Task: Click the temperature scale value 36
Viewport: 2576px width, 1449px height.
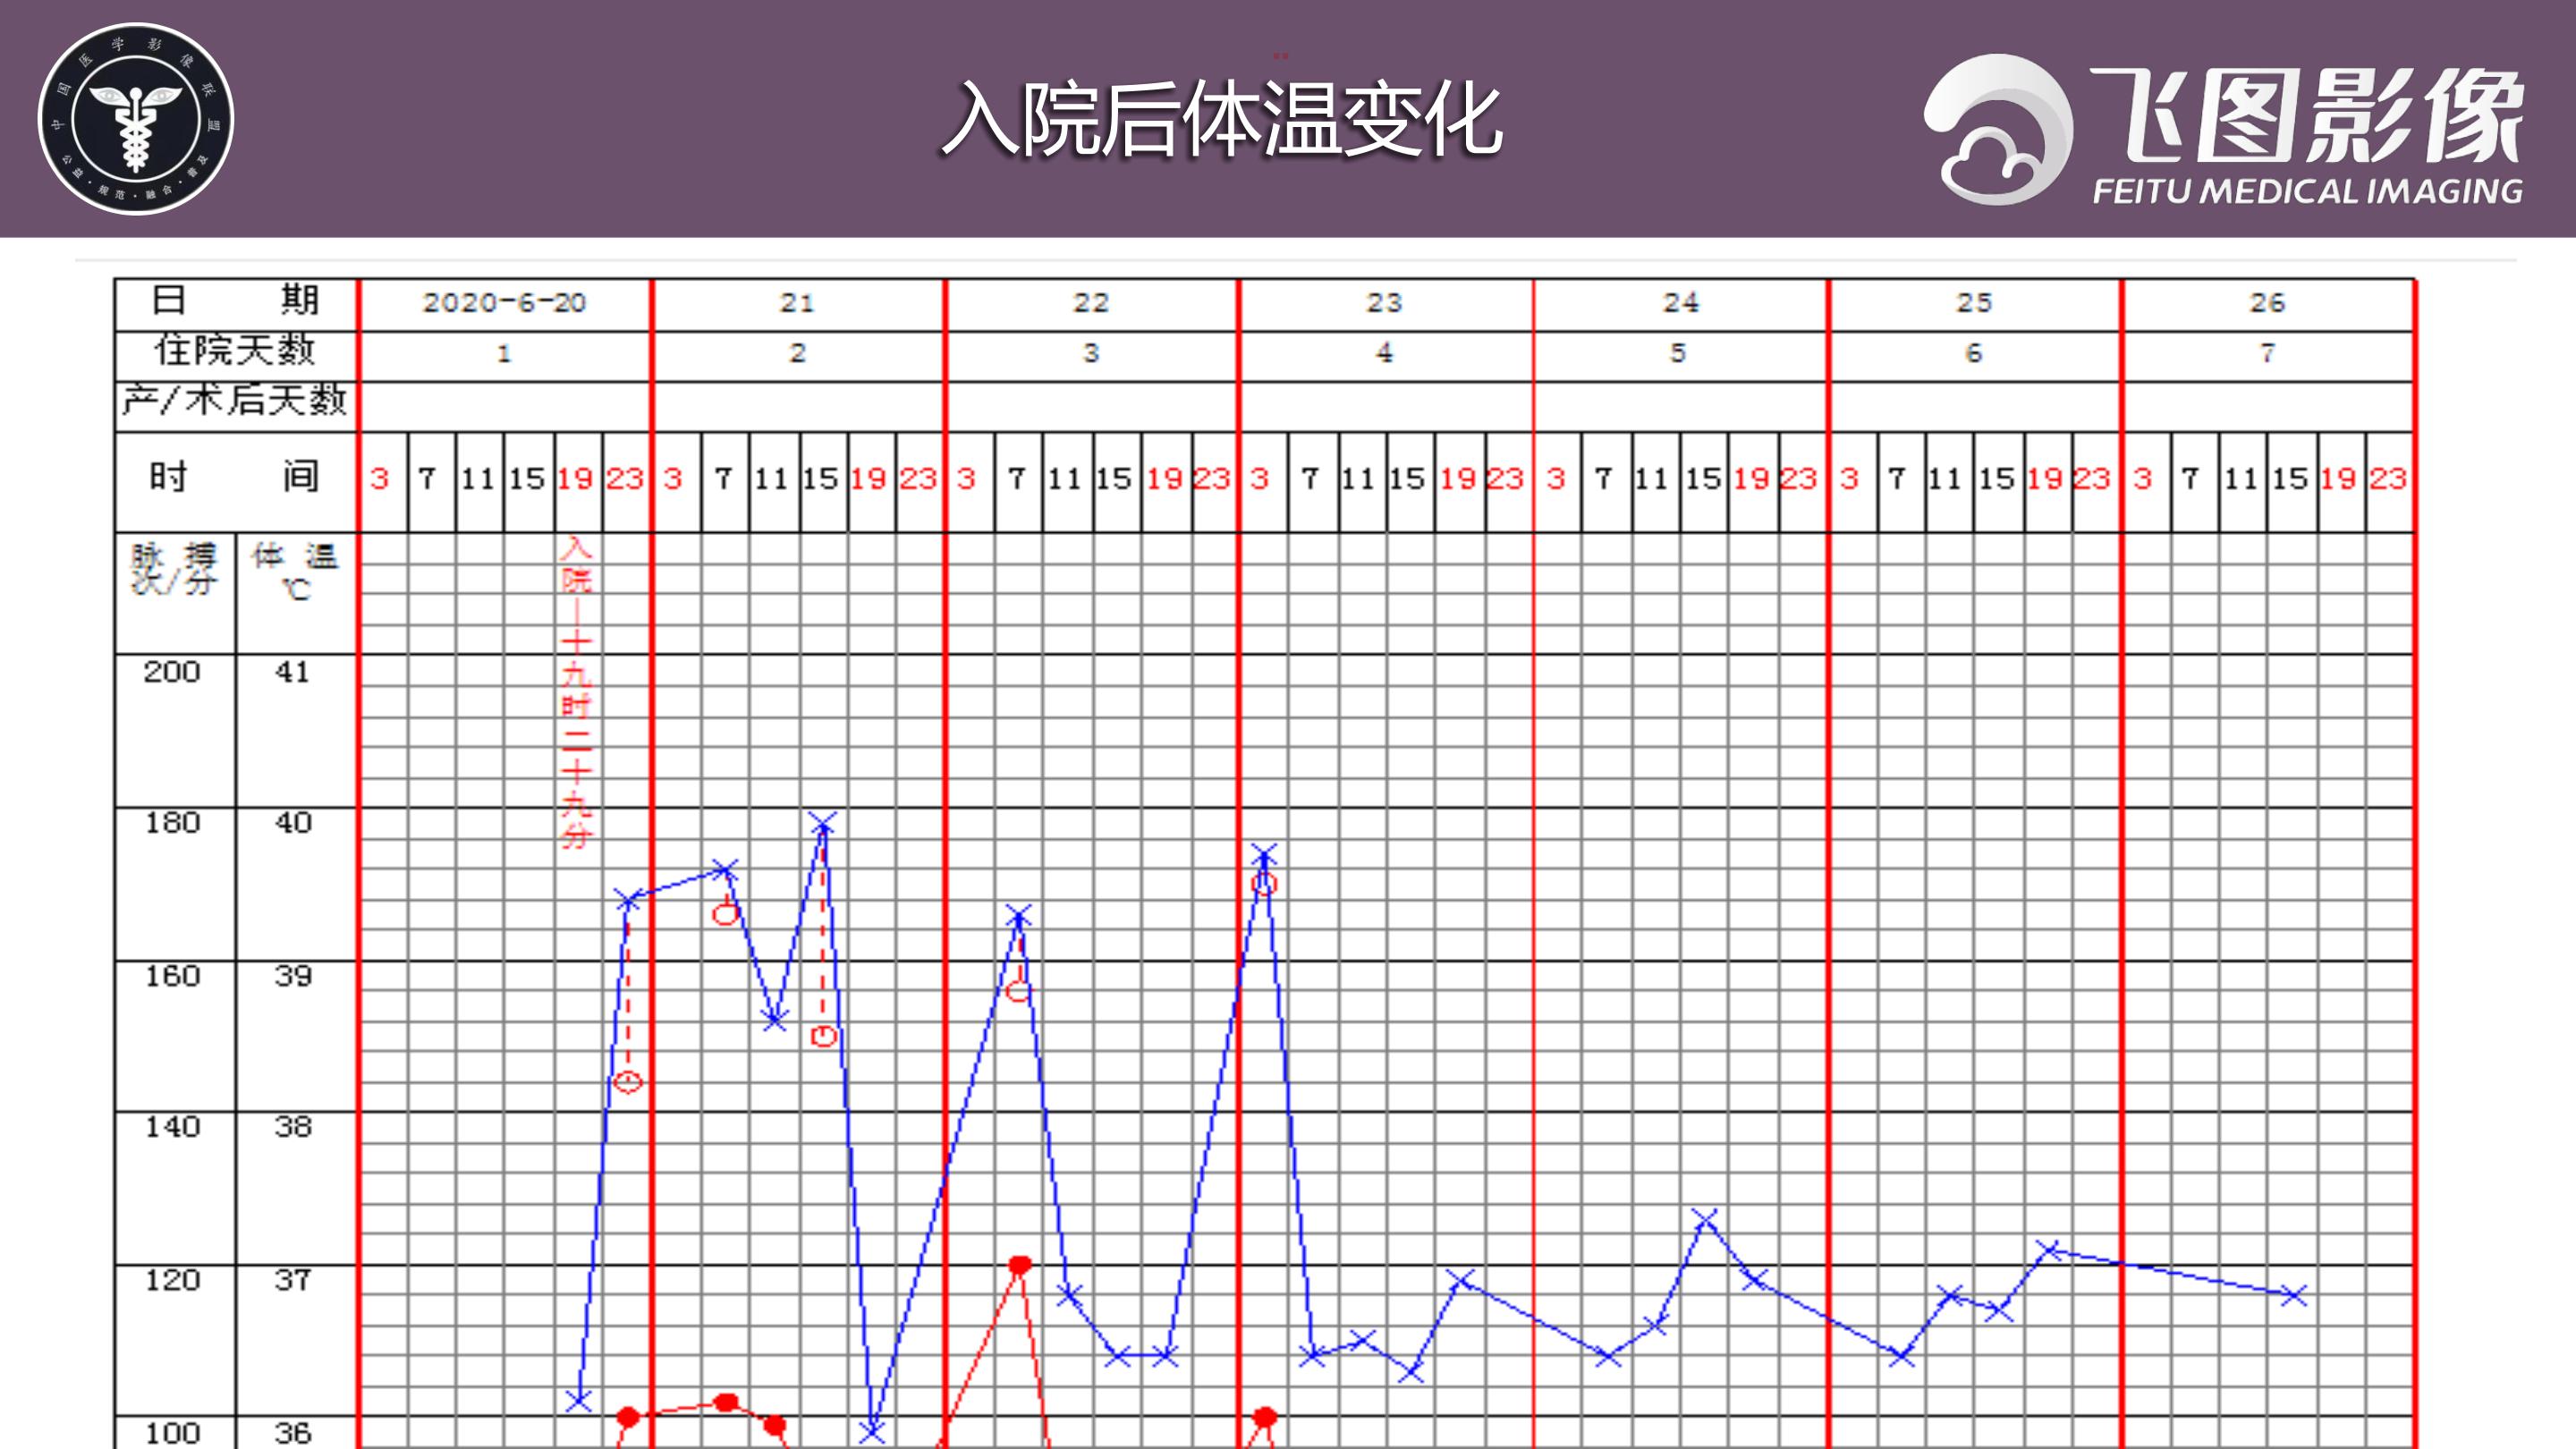Action: [293, 1433]
